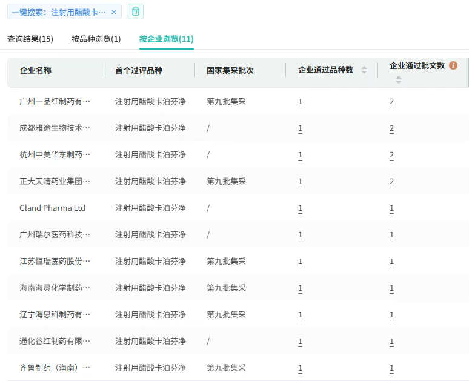Open 正大天晴药业集团 approval count 2 link

(x=391, y=182)
